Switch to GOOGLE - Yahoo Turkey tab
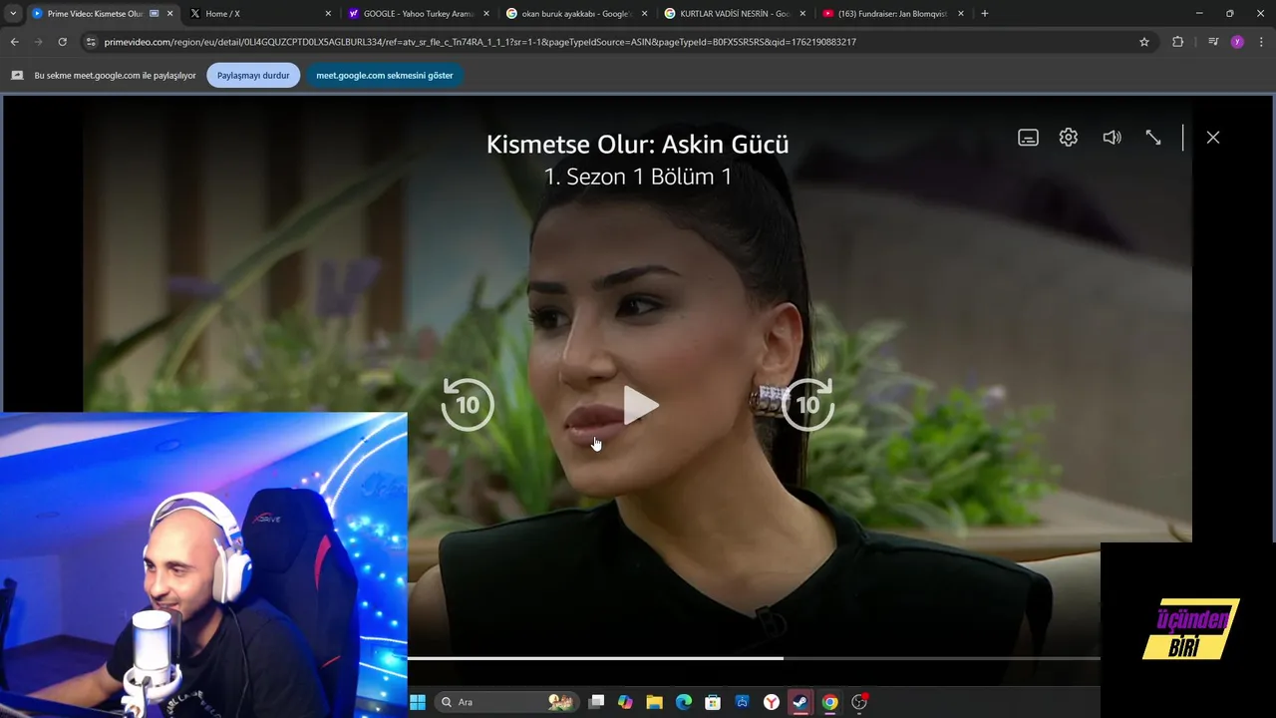Screen dimensions: 1276x718 417,14
